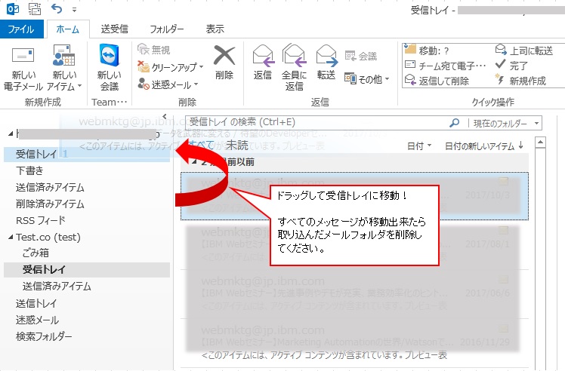565x371 pixels.
Task: Click the 会議 reply-with-meeting button
Action: (x=361, y=56)
